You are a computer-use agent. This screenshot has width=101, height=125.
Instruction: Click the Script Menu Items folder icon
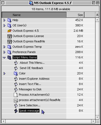click(x=9, y=58)
